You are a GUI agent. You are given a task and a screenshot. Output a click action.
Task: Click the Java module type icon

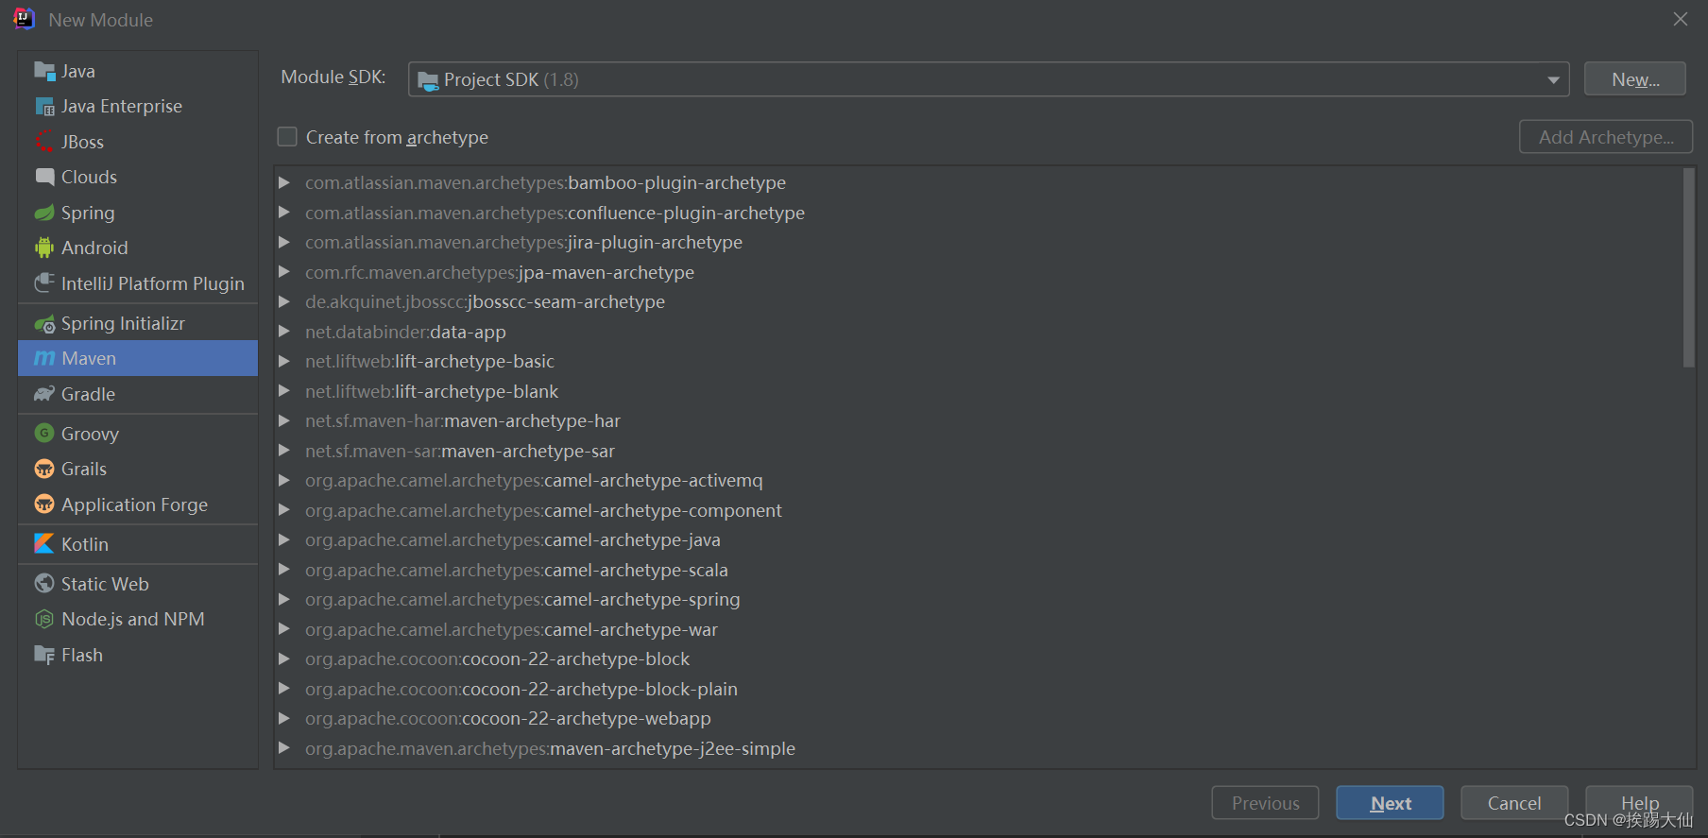pyautogui.click(x=44, y=71)
